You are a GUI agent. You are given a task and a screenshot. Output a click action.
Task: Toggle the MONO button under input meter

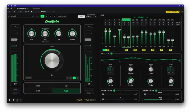15,89
